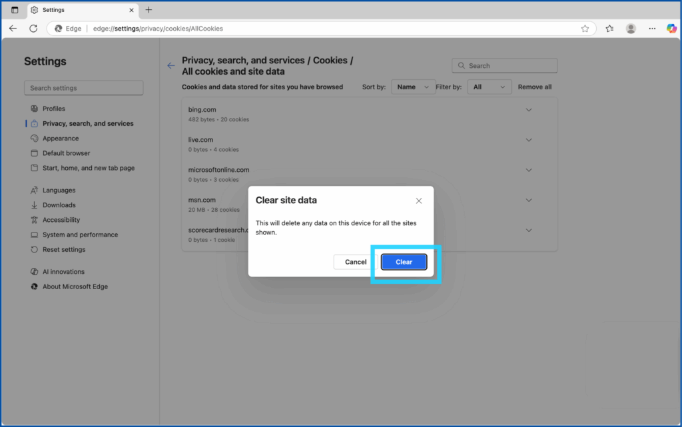Open the Copilot icon in toolbar

671,29
